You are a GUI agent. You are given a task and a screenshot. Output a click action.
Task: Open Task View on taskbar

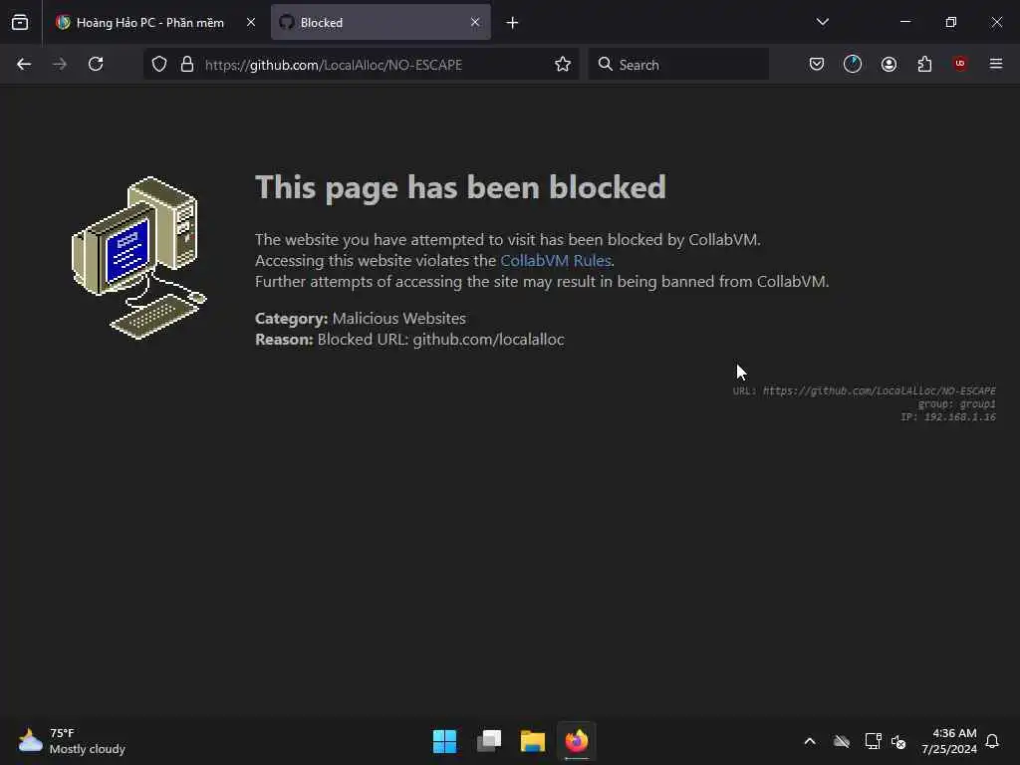pos(489,741)
